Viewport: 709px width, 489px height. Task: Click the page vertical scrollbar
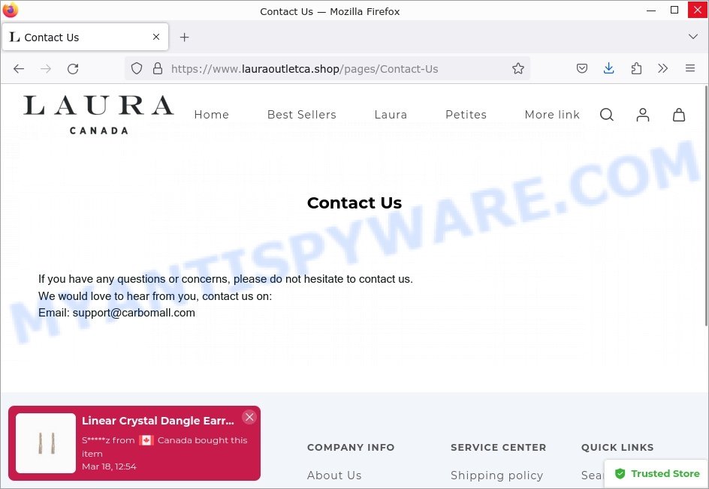(705, 206)
